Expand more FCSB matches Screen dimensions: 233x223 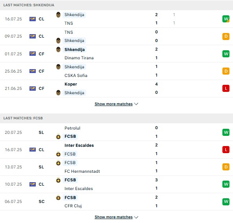click(x=114, y=217)
